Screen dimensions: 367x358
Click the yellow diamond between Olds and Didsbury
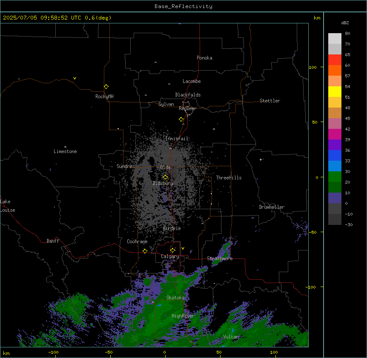pyautogui.click(x=165, y=177)
